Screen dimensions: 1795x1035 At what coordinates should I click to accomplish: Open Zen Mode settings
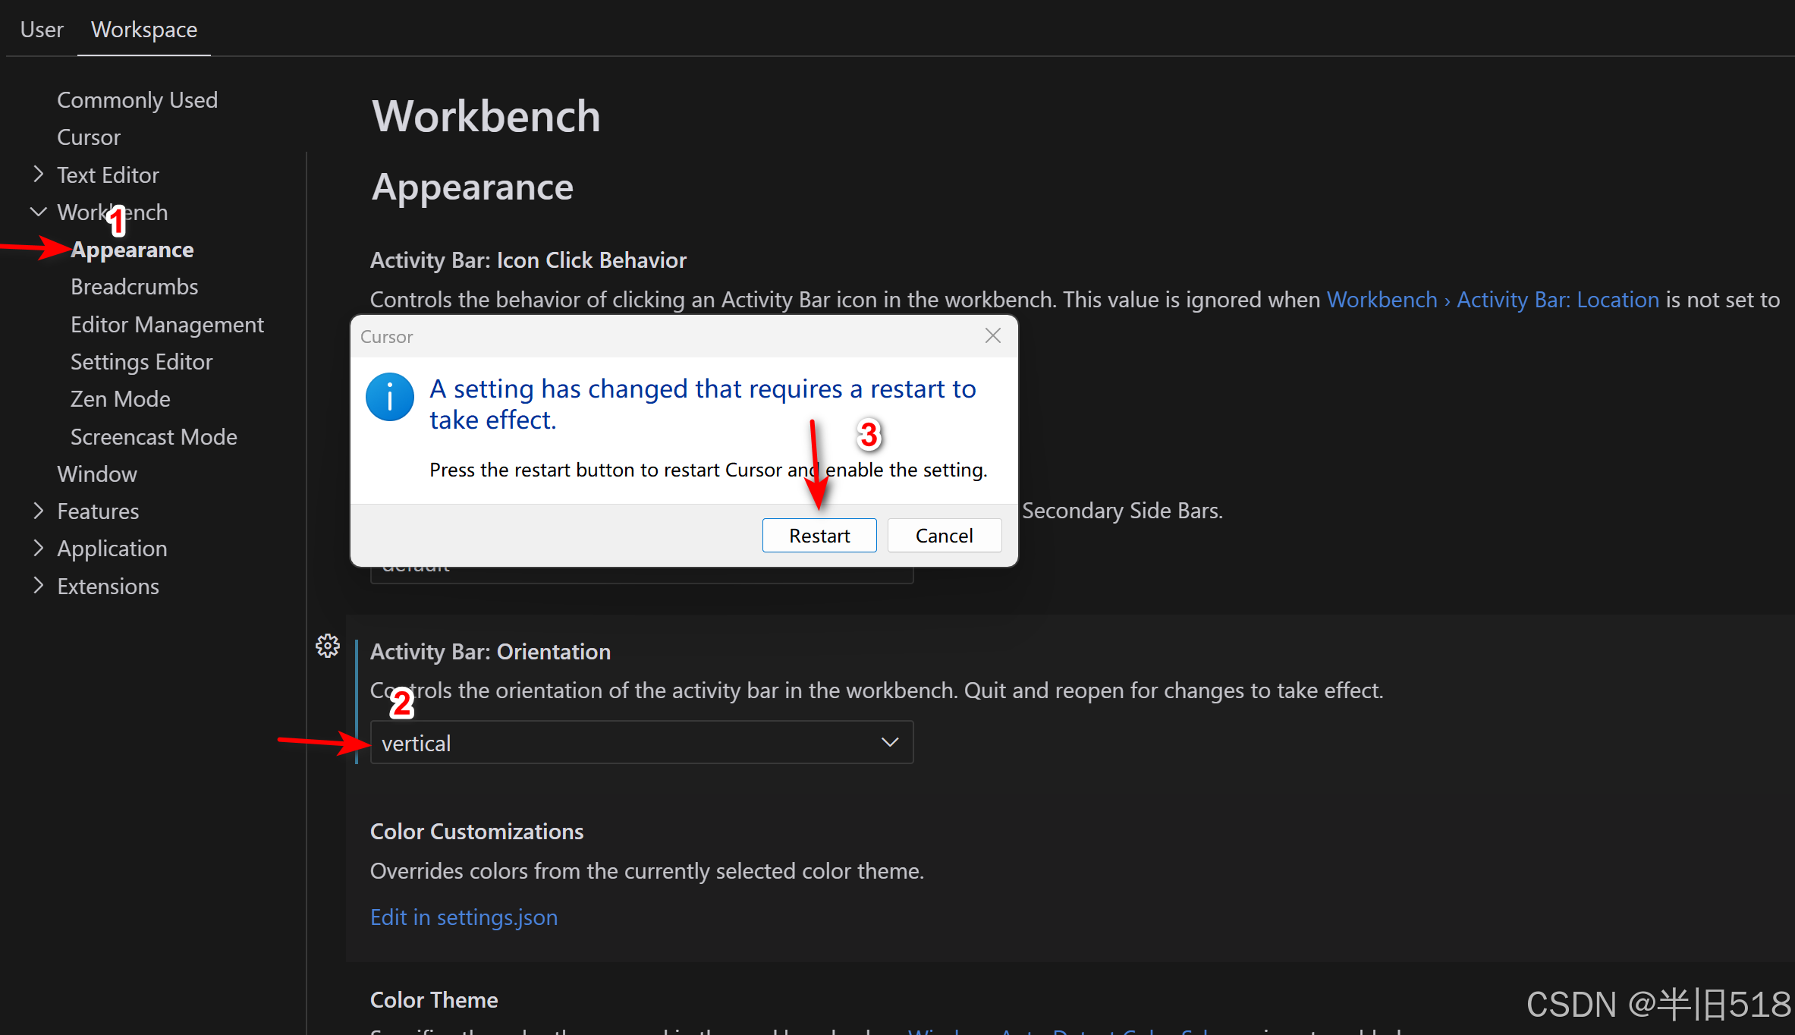tap(120, 399)
